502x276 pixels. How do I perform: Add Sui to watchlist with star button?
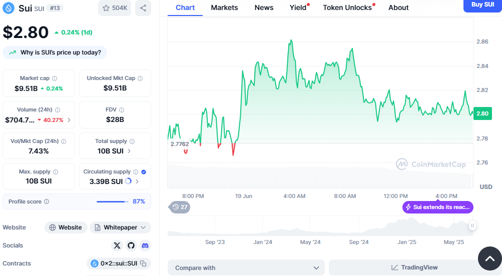[115, 8]
